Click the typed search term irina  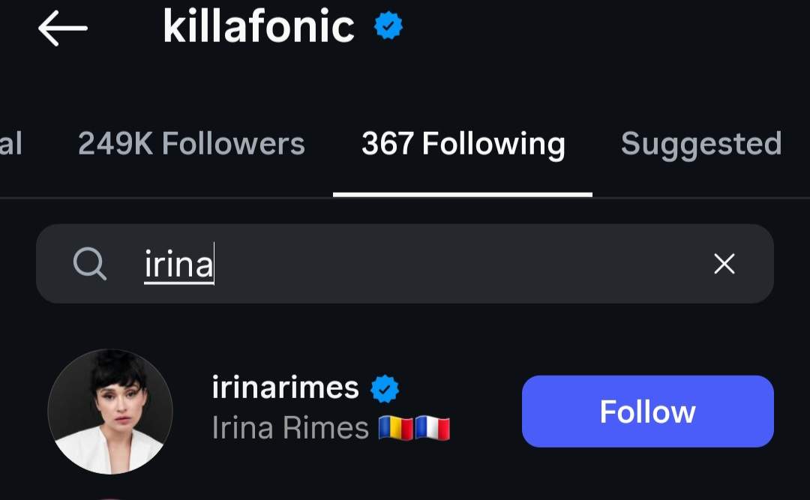tap(177, 264)
